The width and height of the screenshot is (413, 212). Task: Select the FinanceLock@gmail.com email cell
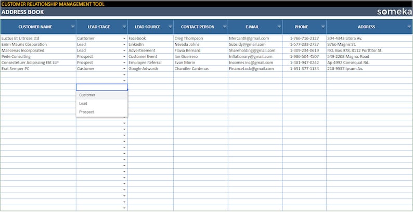pyautogui.click(x=255, y=69)
